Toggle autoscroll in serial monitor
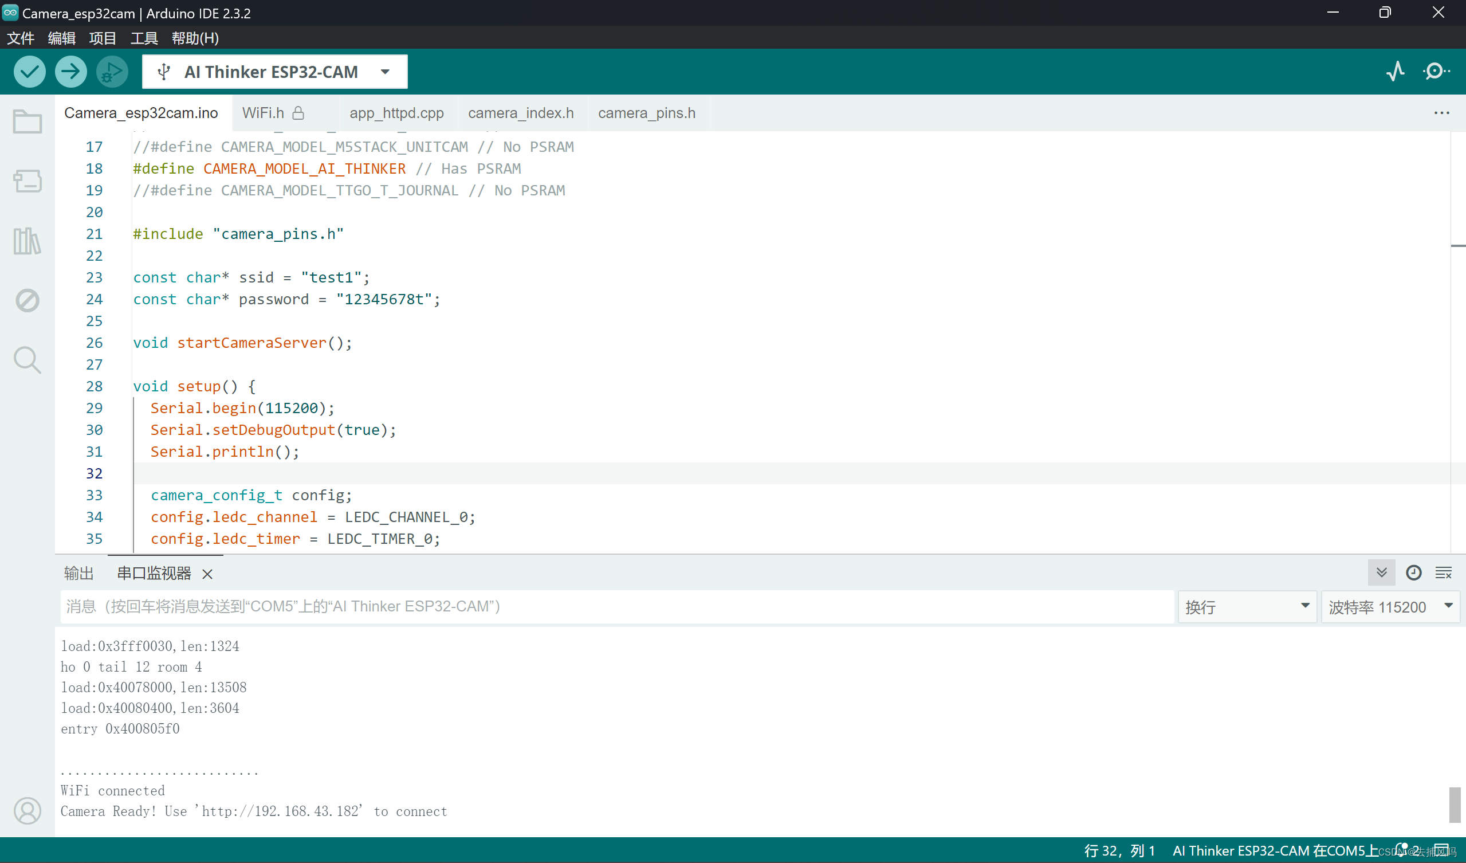The image size is (1466, 863). click(x=1381, y=572)
